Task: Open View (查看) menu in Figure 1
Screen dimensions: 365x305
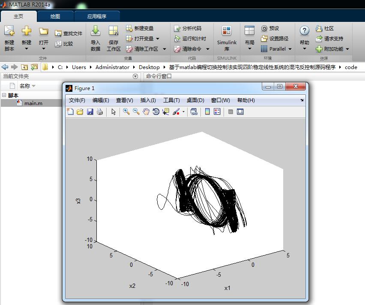Action: [x=125, y=100]
